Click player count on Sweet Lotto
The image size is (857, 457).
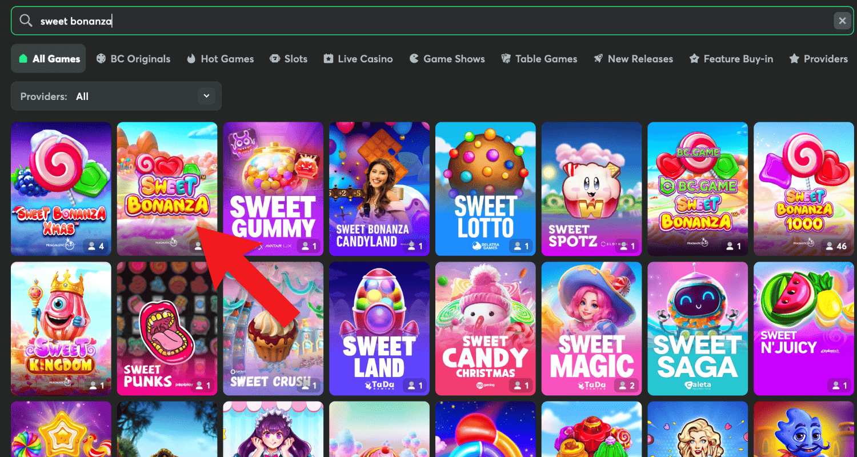tap(520, 246)
